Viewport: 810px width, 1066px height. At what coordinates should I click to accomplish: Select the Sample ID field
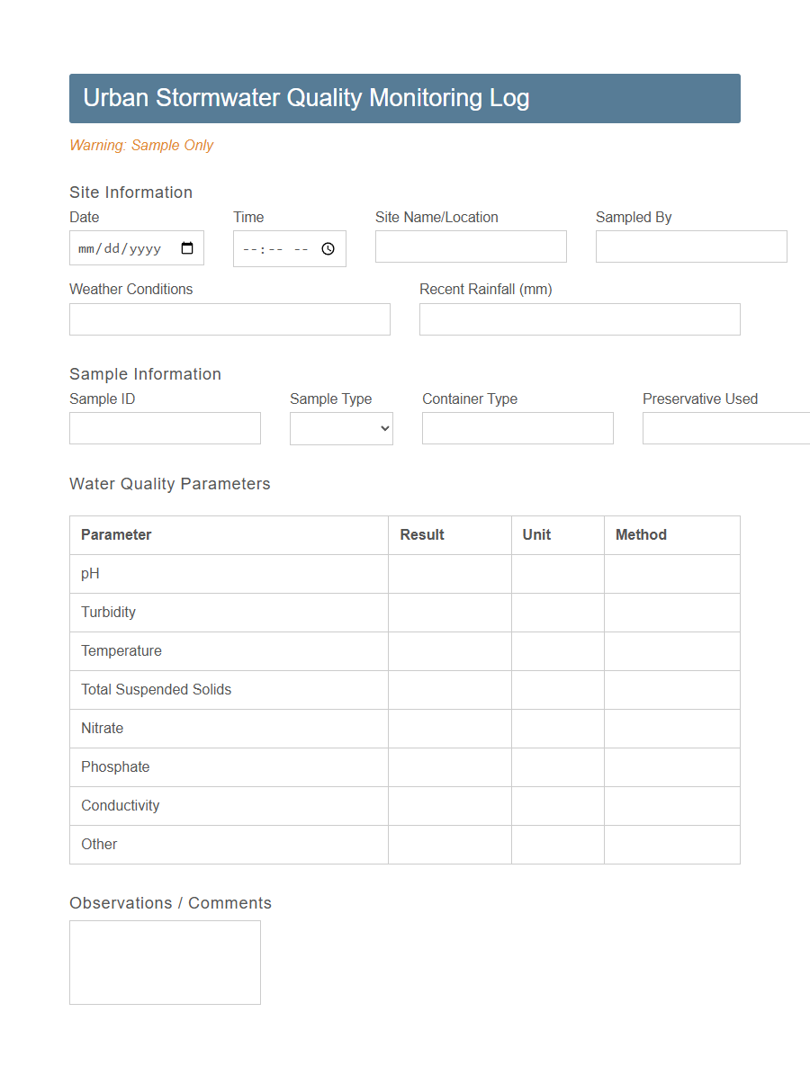point(165,428)
